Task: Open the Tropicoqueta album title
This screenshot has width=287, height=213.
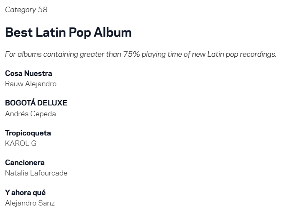Action: click(28, 133)
